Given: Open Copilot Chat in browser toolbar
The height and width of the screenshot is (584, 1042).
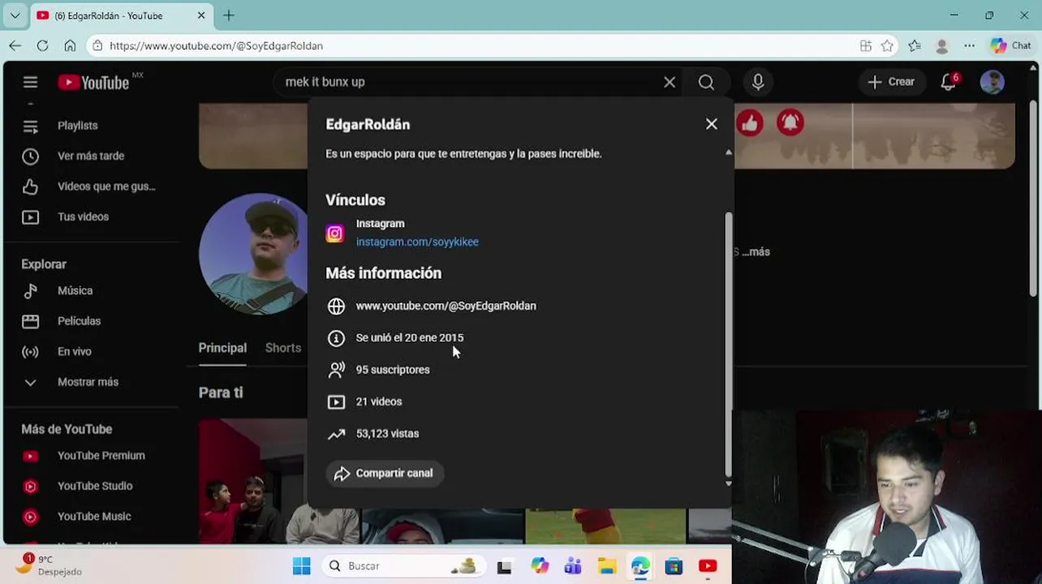Looking at the screenshot, I should [1010, 46].
